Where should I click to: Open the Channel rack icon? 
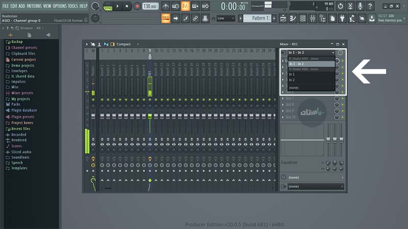coord(302,18)
